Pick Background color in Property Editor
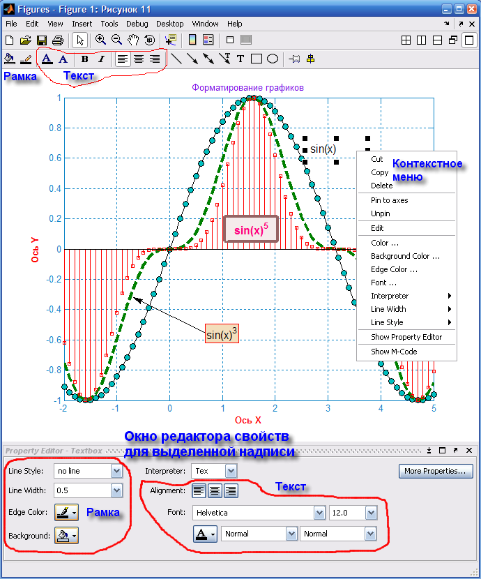The height and width of the screenshot is (579, 481). click(x=66, y=536)
